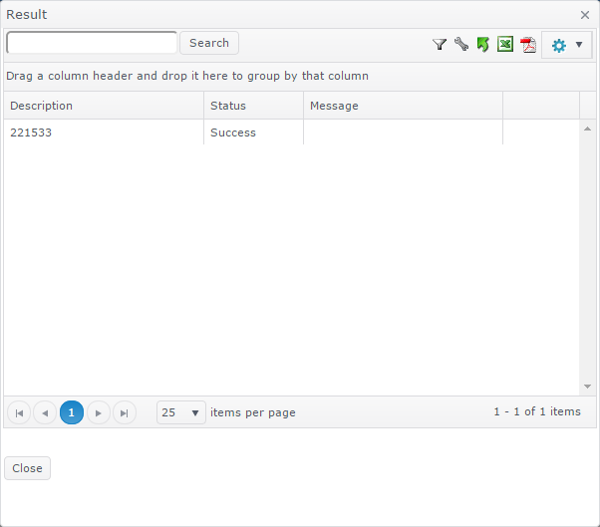600x527 pixels.
Task: Click the green refresh arrow icon
Action: pos(483,45)
